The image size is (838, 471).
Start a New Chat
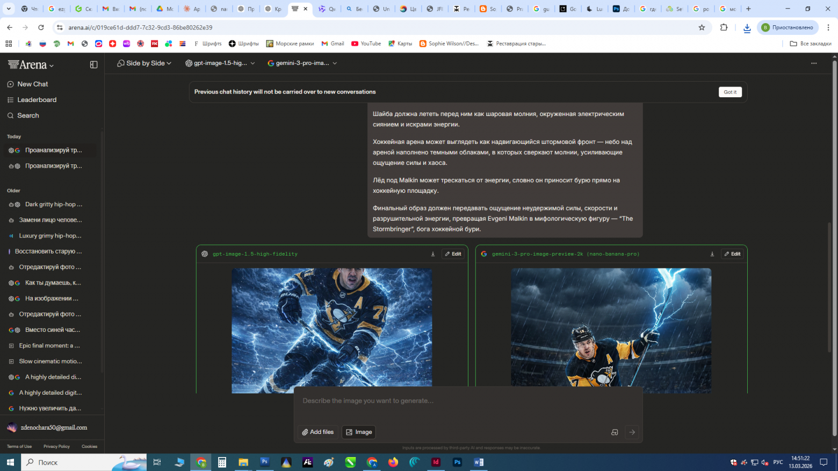(32, 84)
